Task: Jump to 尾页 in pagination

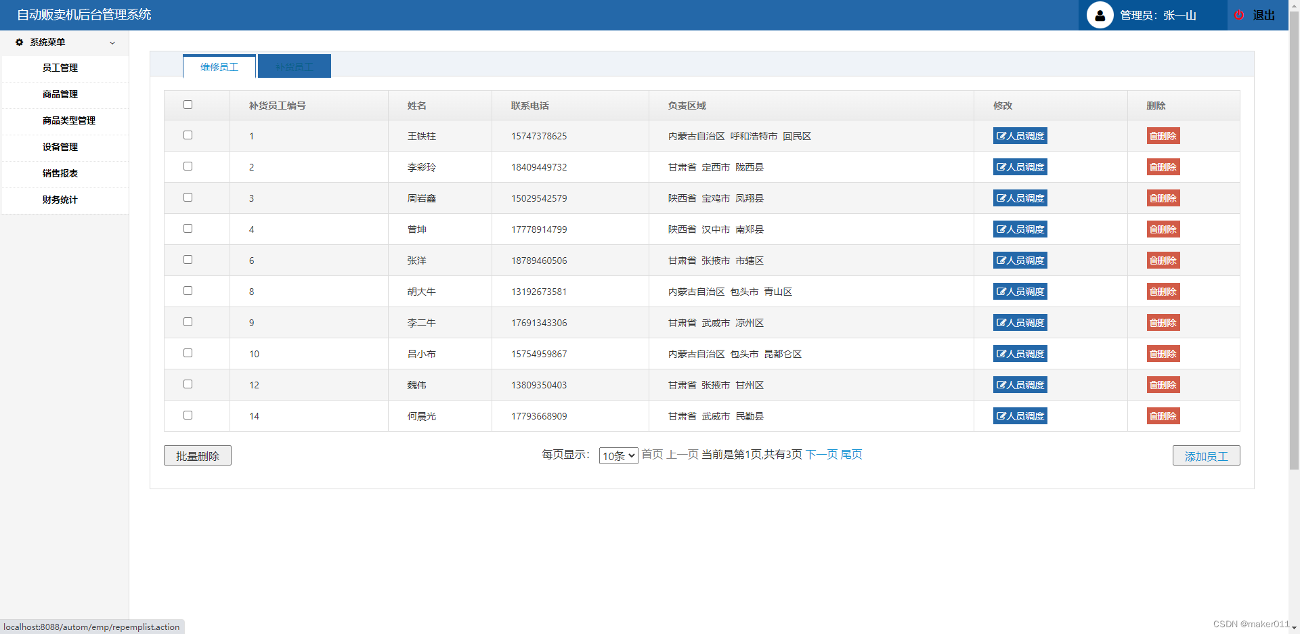Action: point(851,455)
